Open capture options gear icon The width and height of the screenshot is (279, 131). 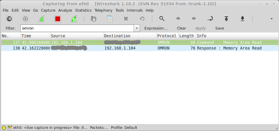pos(25,19)
